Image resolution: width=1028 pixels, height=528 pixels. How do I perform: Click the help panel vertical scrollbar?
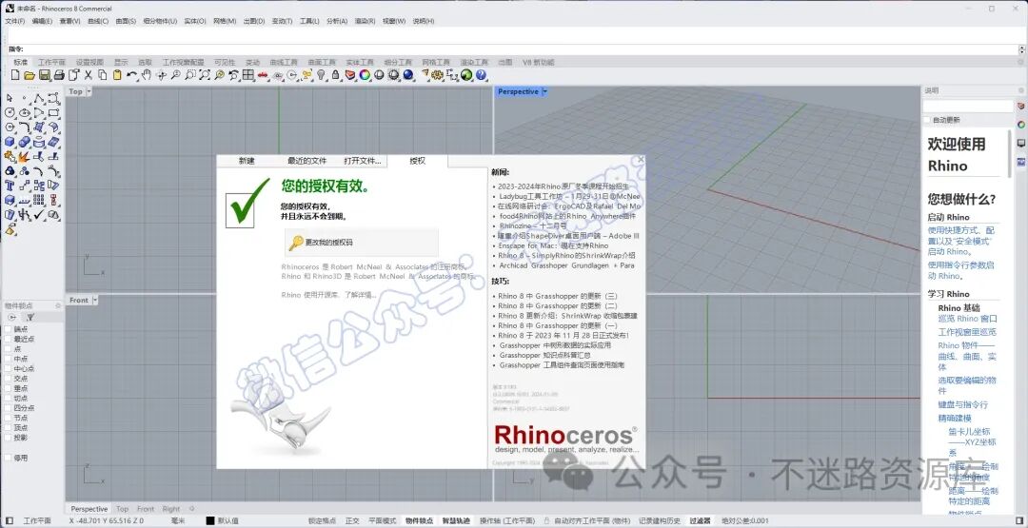pos(1012,154)
